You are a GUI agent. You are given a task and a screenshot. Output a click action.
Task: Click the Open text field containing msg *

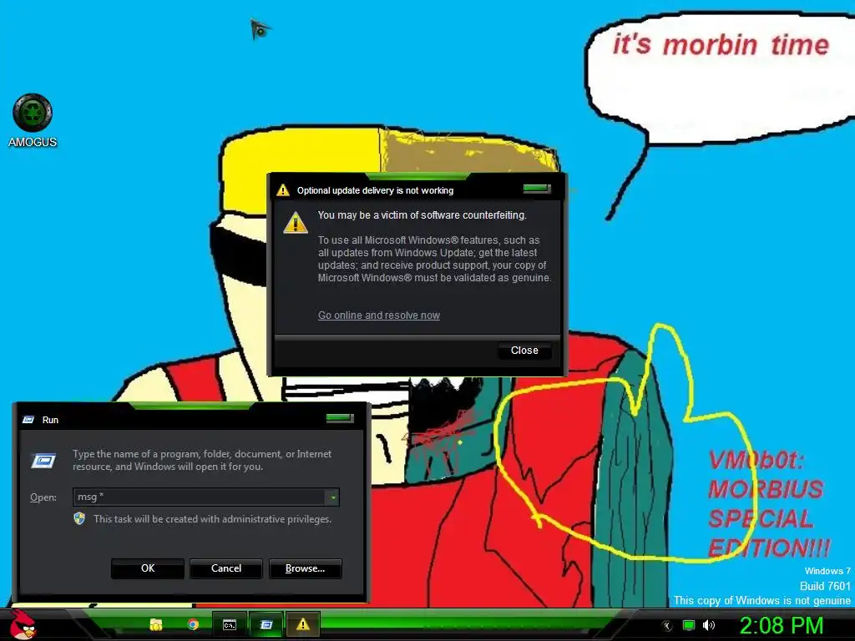200,497
